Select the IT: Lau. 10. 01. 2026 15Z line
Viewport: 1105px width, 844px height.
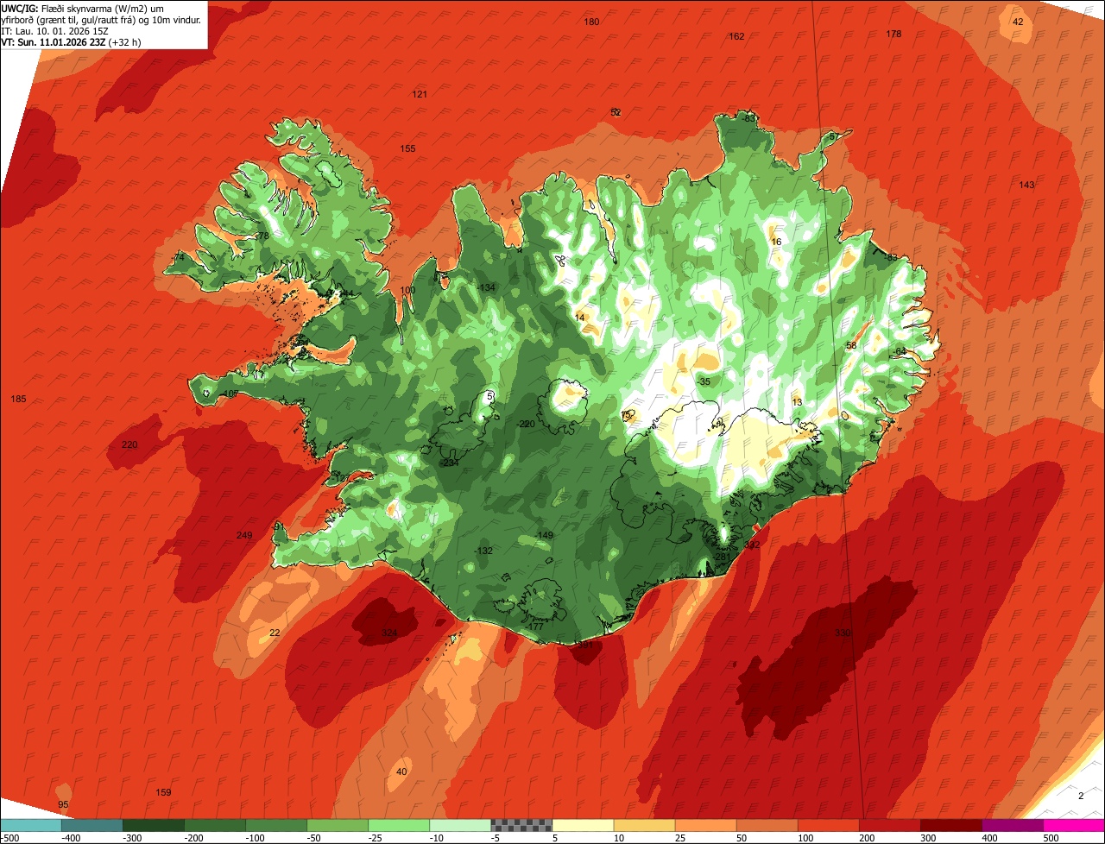pos(54,30)
